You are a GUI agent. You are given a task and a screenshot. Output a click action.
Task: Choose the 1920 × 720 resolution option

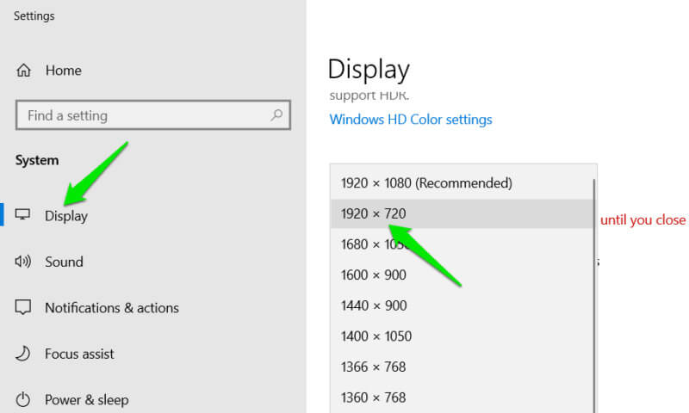click(x=462, y=213)
